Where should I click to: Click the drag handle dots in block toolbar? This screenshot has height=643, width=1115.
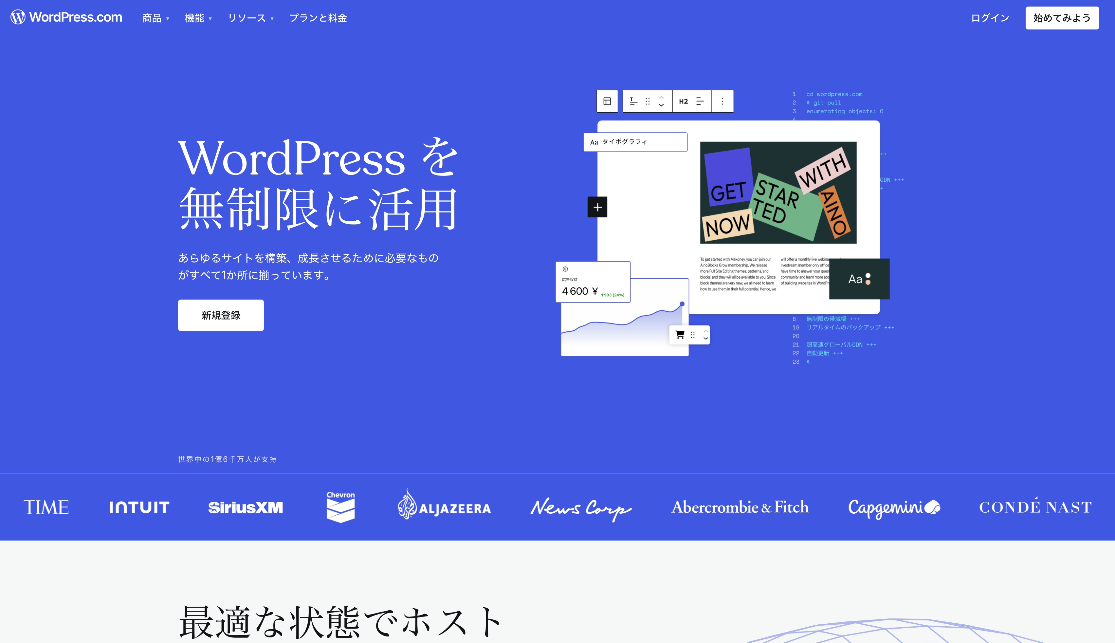648,101
